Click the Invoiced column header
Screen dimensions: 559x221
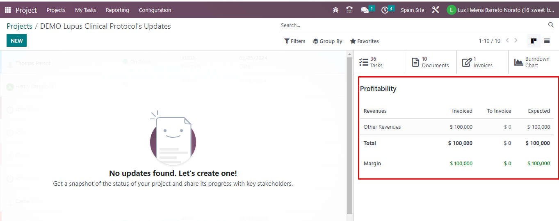(462, 111)
